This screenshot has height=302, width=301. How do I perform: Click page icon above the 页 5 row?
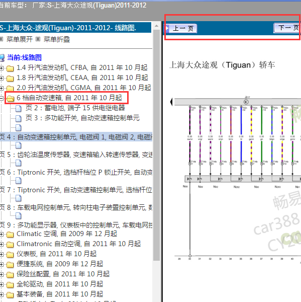(x=19, y=145)
